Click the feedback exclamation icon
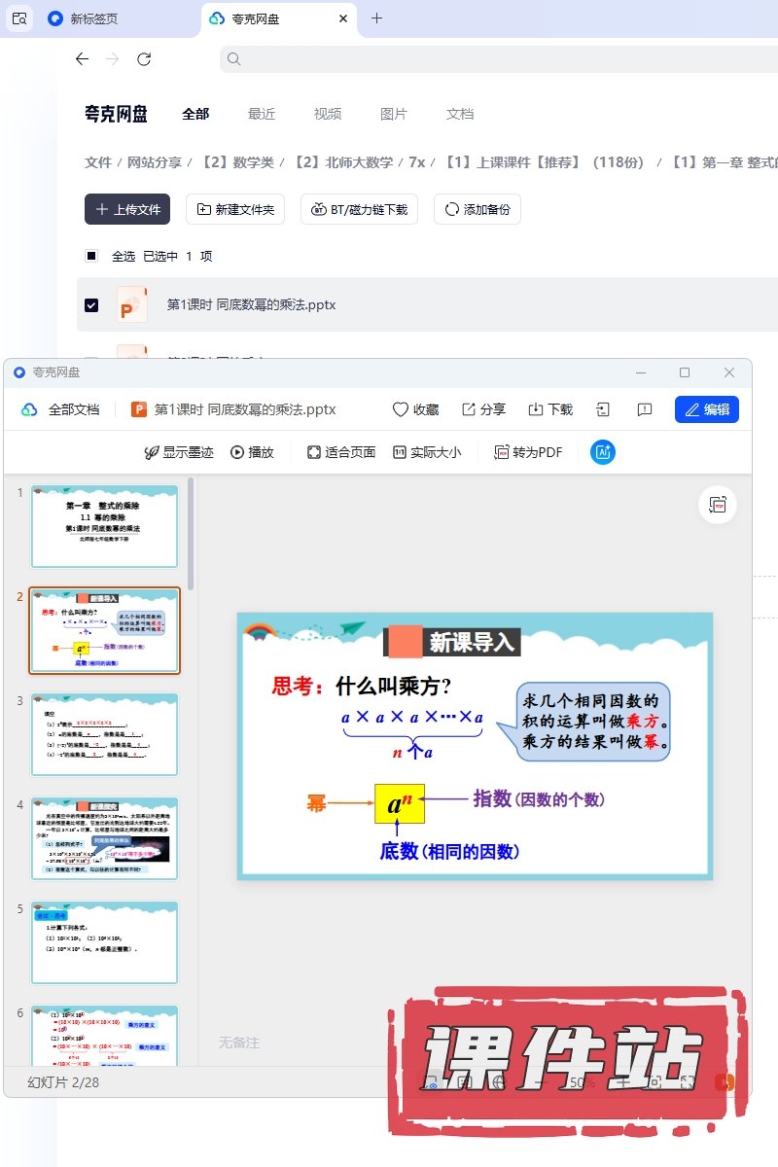The image size is (778, 1167). coord(644,409)
